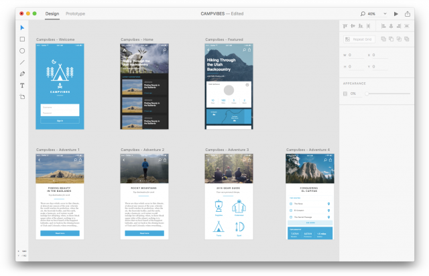Select the Artboard tool
The width and height of the screenshot is (429, 276).
[x=22, y=97]
